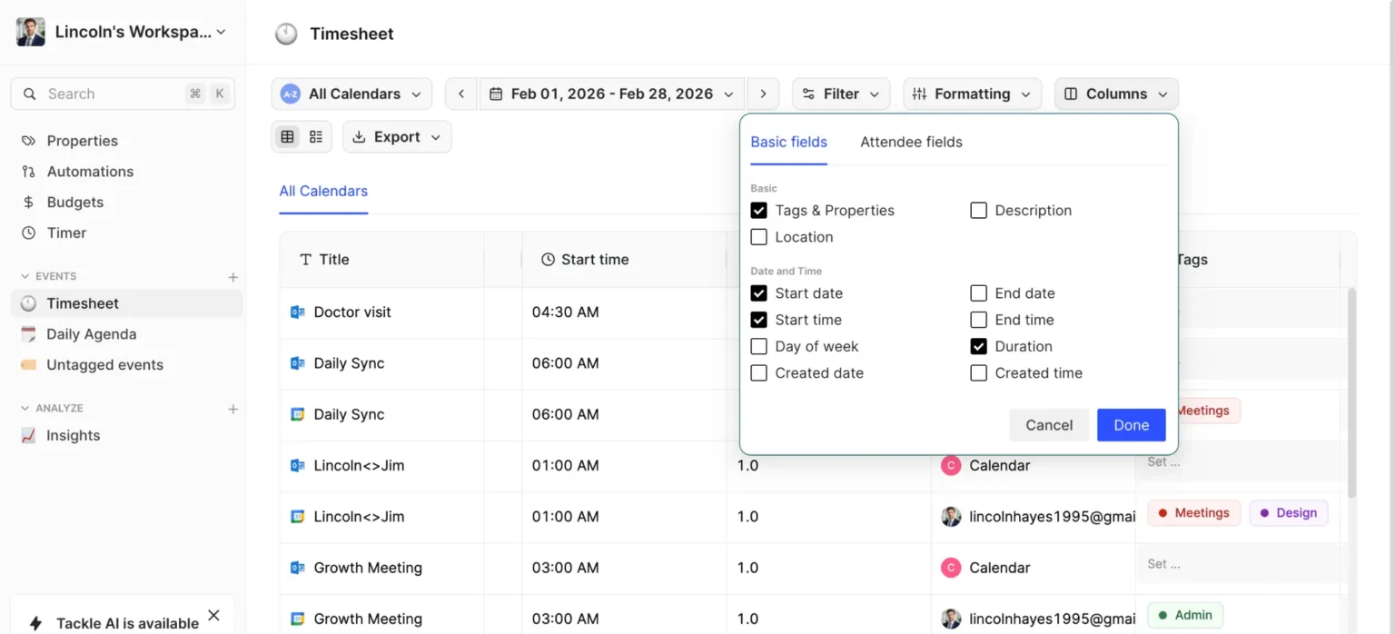Screen dimensions: 1395x634
Task: Click the Budgets dollar icon
Action: (29, 203)
